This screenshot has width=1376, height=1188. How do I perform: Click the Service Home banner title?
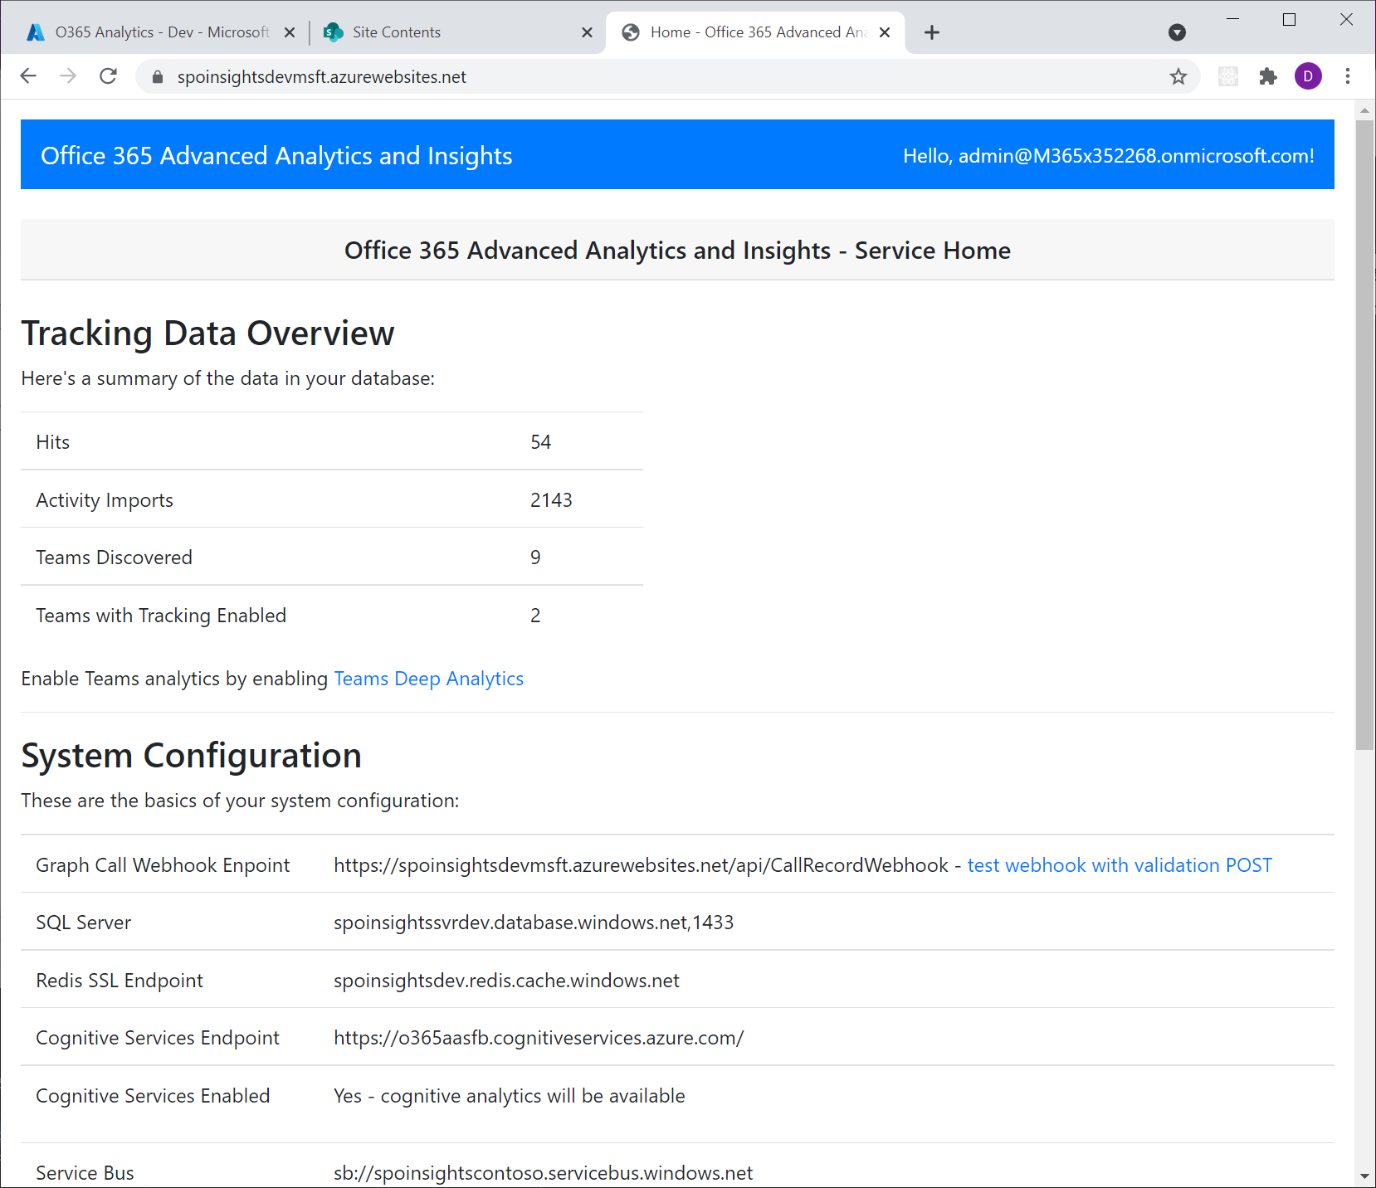(x=677, y=251)
